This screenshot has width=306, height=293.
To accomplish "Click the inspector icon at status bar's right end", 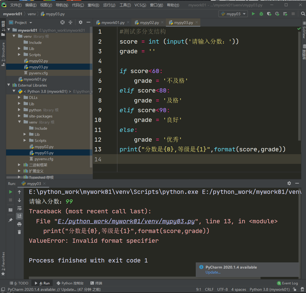I will (x=302, y=289).
